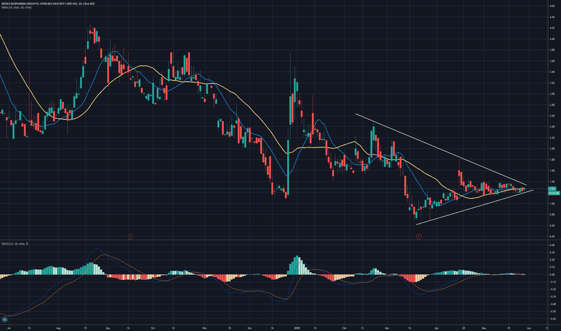The image size is (561, 331).
Task: Click the 4.20 value on the price axis
Action: (552, 28)
